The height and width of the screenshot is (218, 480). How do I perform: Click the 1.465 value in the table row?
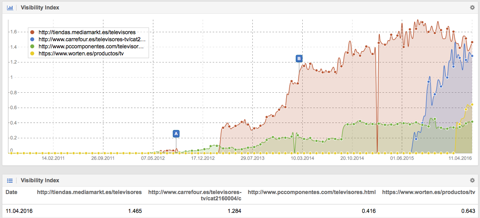[x=135, y=211]
